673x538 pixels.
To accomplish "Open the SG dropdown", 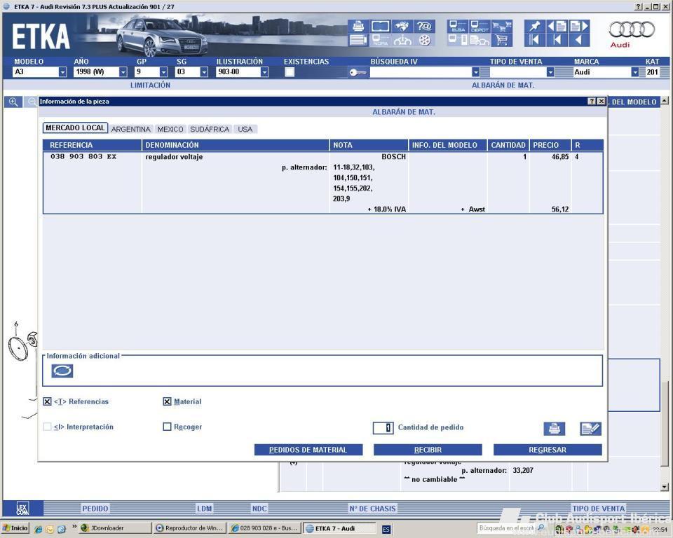I will coord(204,72).
